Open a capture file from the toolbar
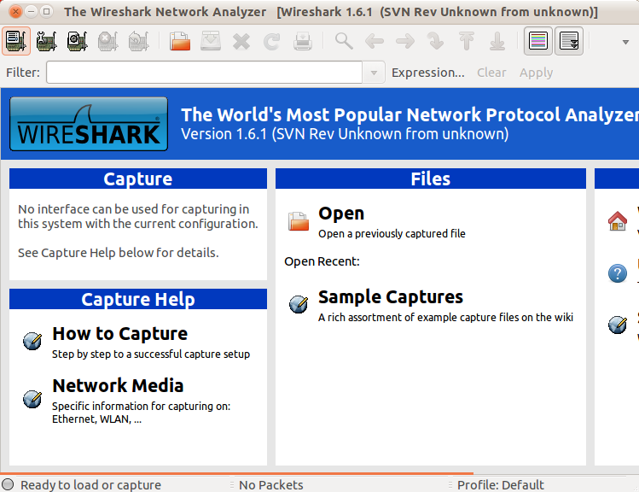 click(x=180, y=41)
